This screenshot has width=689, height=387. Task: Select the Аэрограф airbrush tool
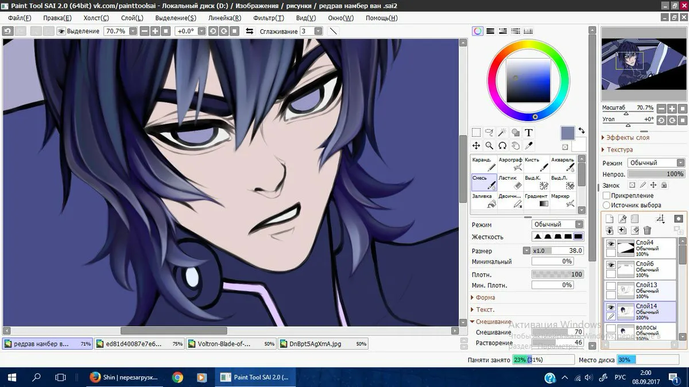pos(510,164)
